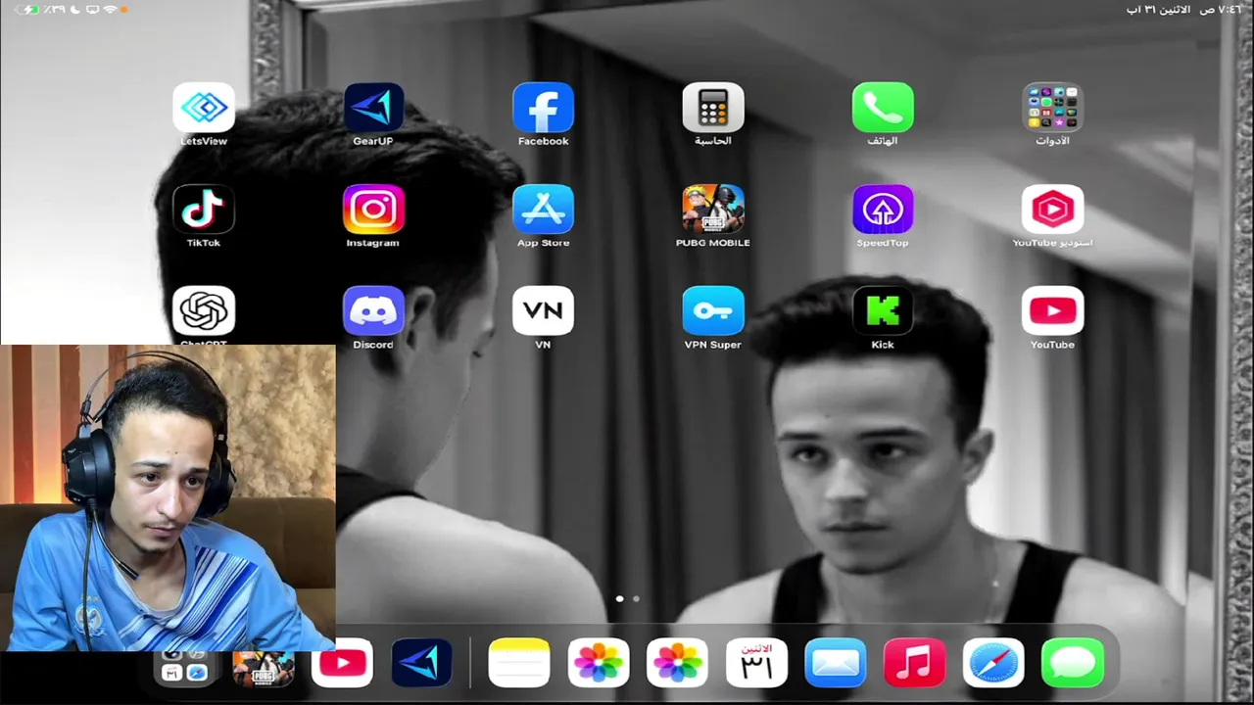Screen dimensions: 1254x705
Task: Launch PUBG MOBILE from the home screen grid
Action: [x=713, y=210]
